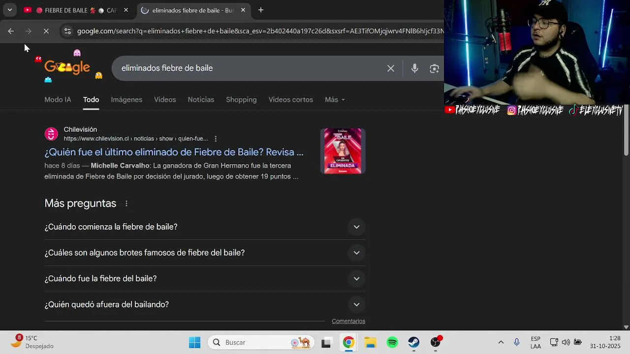
Task: Expand ¿Quién quedó afuera del bailando?
Action: click(x=205, y=304)
